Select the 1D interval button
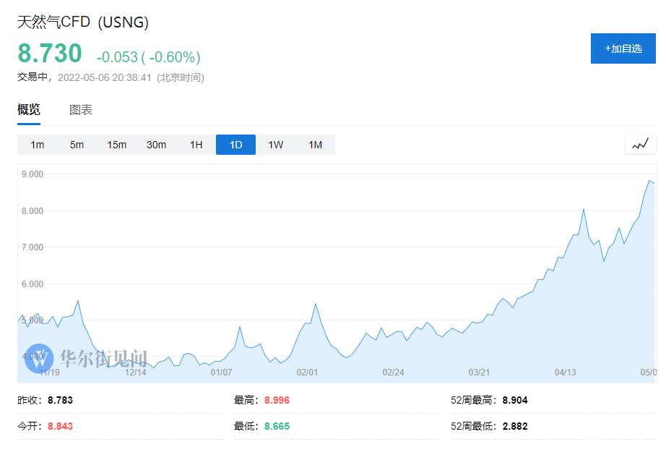 (x=235, y=145)
